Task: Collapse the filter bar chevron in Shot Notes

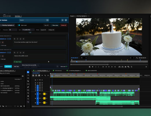Action: coord(30,32)
